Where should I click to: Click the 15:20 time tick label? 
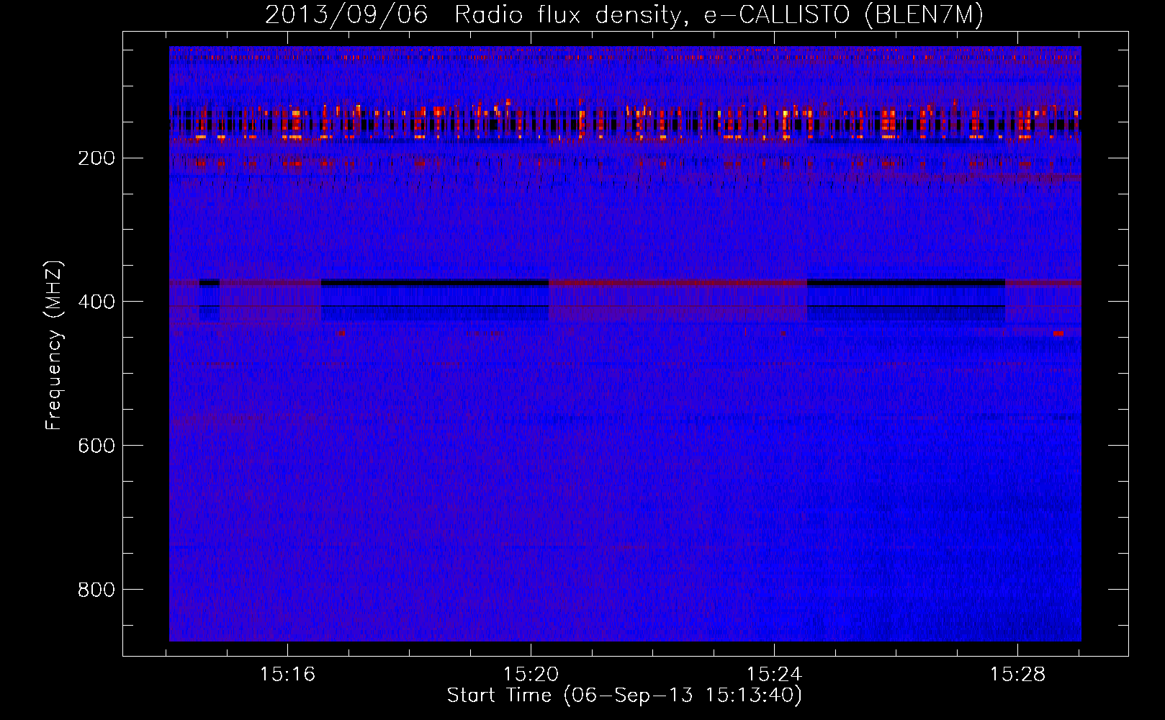tap(531, 674)
